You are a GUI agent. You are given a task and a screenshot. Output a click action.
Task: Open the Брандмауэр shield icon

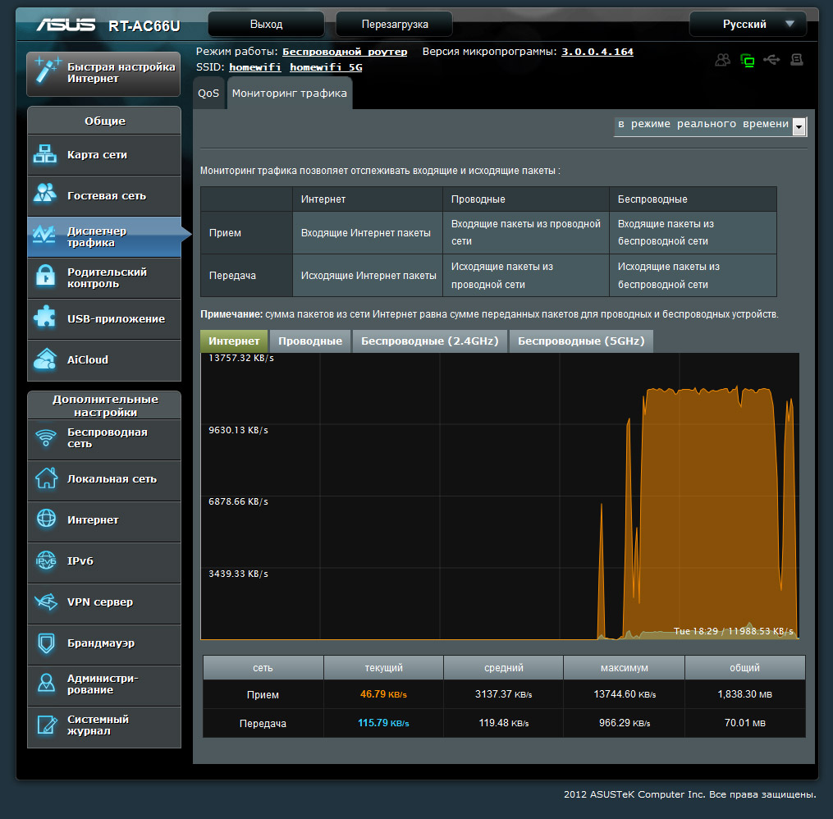pos(47,643)
